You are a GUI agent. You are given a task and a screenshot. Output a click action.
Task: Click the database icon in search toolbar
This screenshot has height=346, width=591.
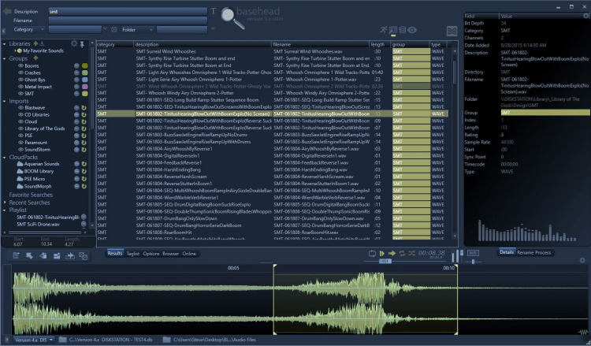tap(403, 30)
